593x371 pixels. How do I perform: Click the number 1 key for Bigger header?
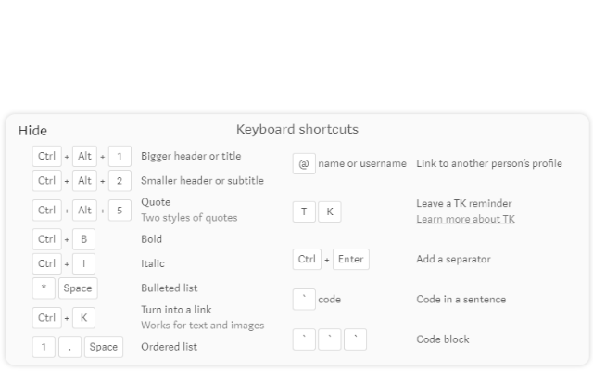pyautogui.click(x=119, y=156)
